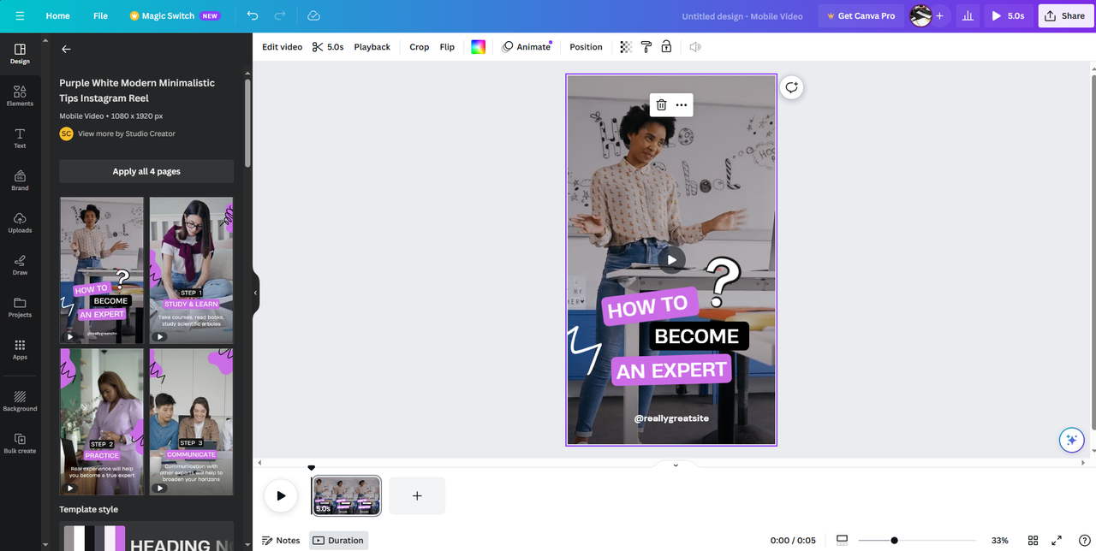Collapse the side panel with the arrow handle
The height and width of the screenshot is (551, 1096).
pos(255,293)
